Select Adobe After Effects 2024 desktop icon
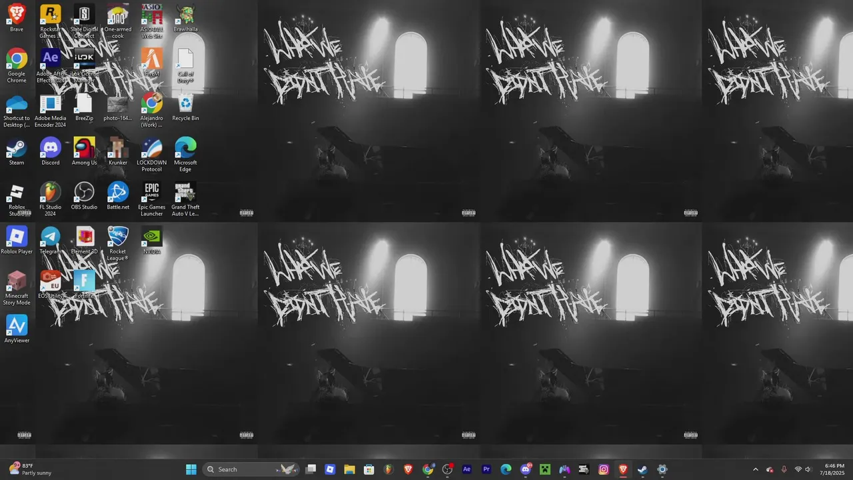 pyautogui.click(x=51, y=65)
